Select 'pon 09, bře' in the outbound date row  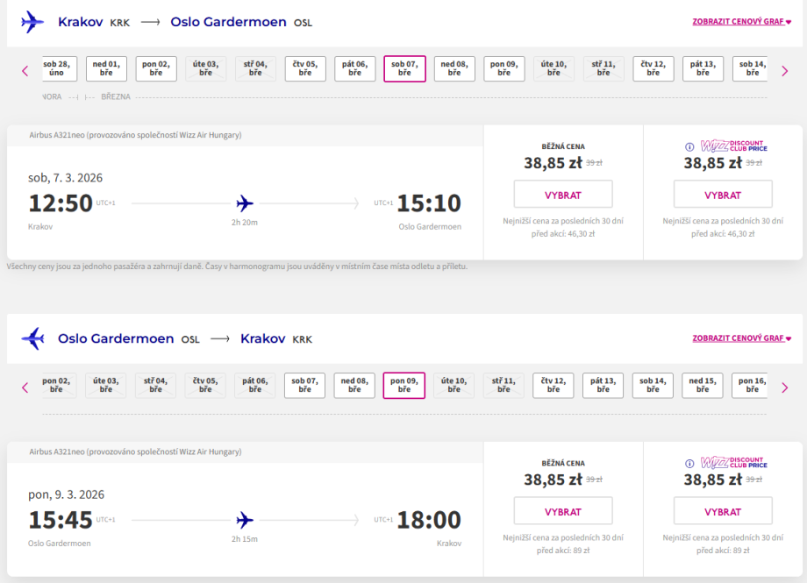tap(503, 68)
